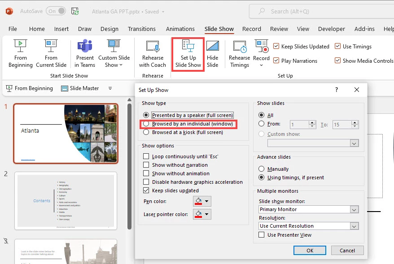Click From Beginning in quick access bar
The height and width of the screenshot is (264, 394).
[30, 88]
